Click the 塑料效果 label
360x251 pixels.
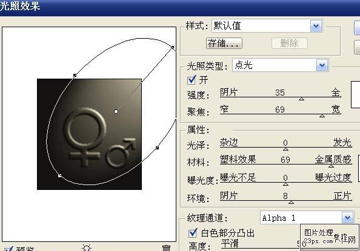238,159
